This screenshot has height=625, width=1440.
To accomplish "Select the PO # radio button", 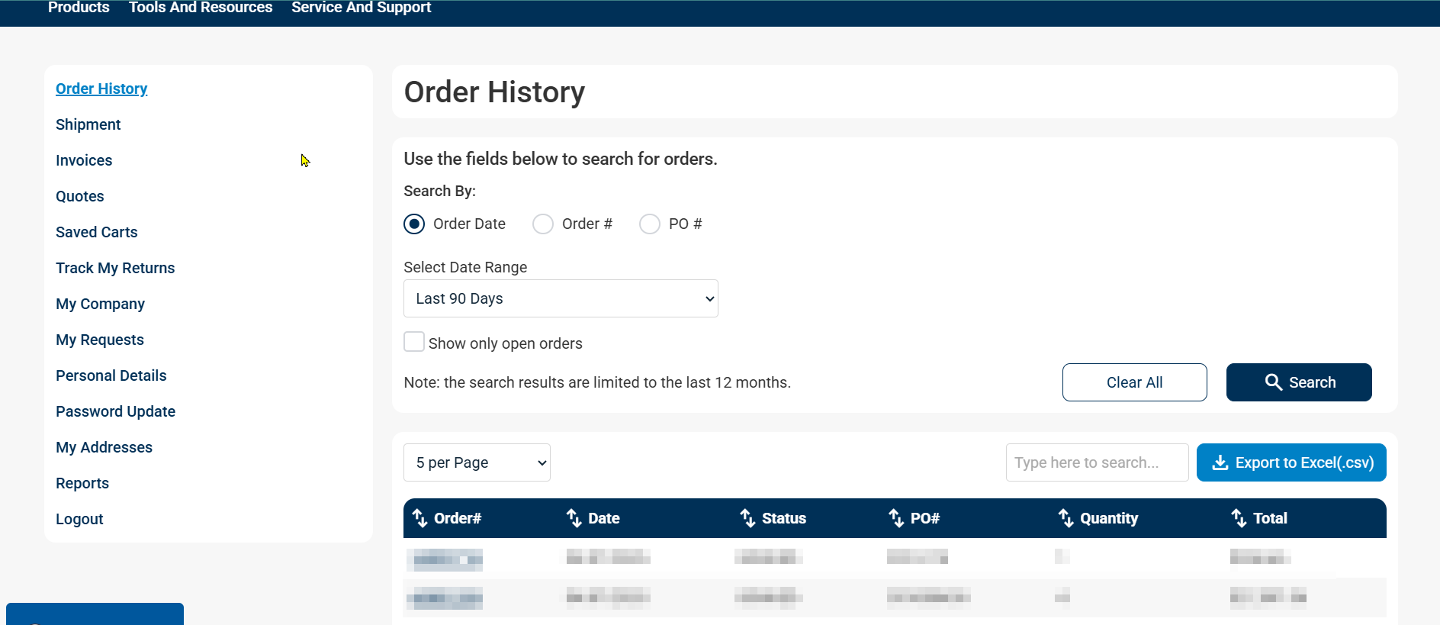I will 650,224.
